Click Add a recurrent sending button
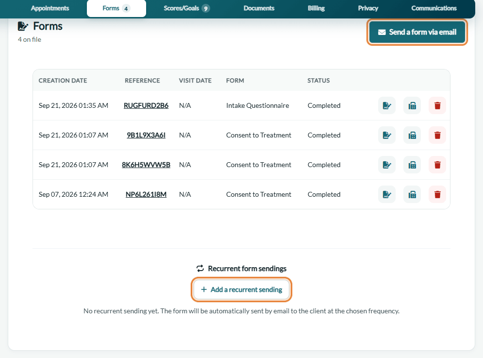Image resolution: width=483 pixels, height=358 pixels. (242, 290)
